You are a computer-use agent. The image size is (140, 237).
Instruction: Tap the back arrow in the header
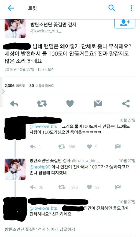(x=11, y=8)
